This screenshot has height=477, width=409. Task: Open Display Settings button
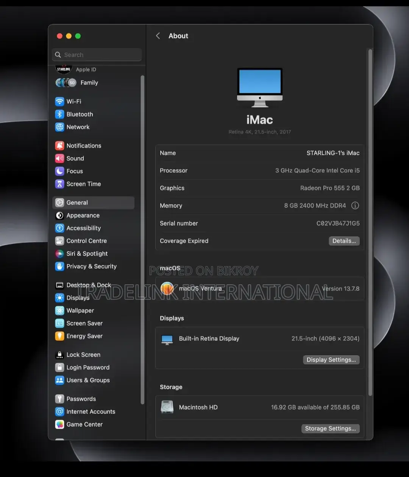[331, 360]
